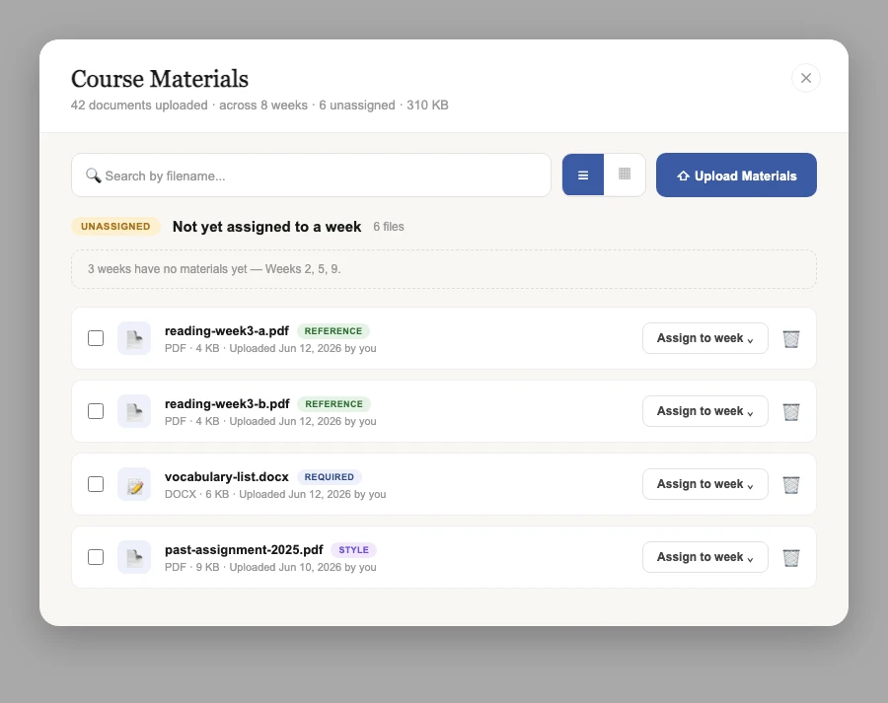Delete reading-week3-a.pdf using trash icon

[x=791, y=338]
